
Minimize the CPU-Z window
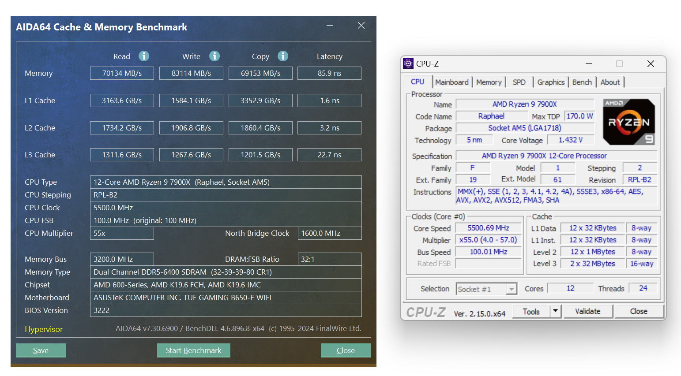[x=589, y=64]
